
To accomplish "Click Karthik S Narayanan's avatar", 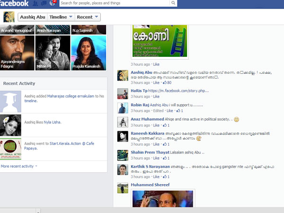I will coord(123,170).
